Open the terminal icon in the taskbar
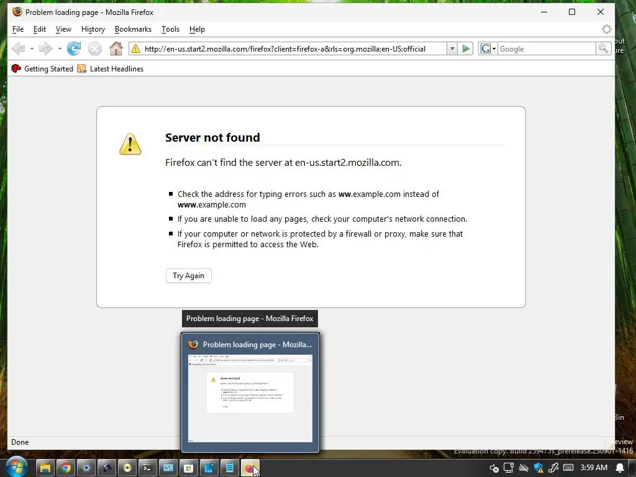Image resolution: width=636 pixels, height=477 pixels. [148, 468]
